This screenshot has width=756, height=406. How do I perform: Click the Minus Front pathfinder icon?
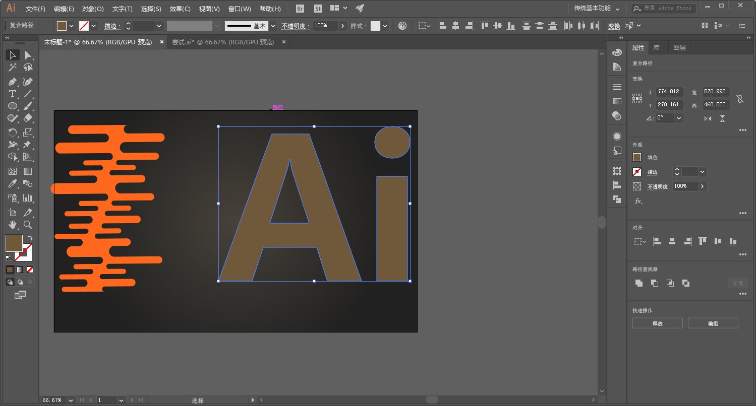pyautogui.click(x=655, y=283)
